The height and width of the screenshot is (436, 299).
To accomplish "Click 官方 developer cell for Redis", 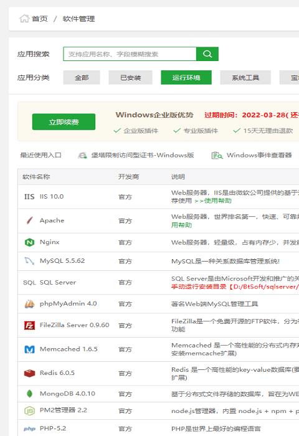I will pyautogui.click(x=125, y=374).
